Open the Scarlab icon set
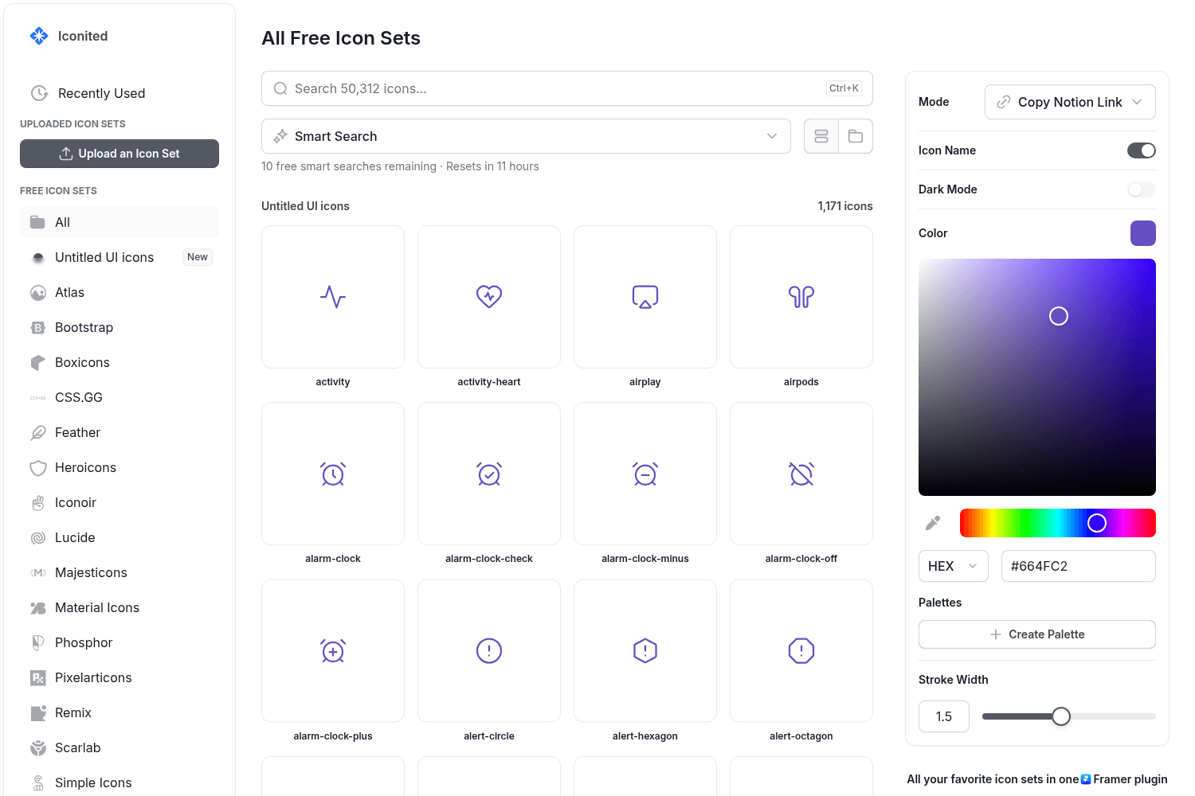Screen dimensions: 1195x796 (x=119, y=747)
